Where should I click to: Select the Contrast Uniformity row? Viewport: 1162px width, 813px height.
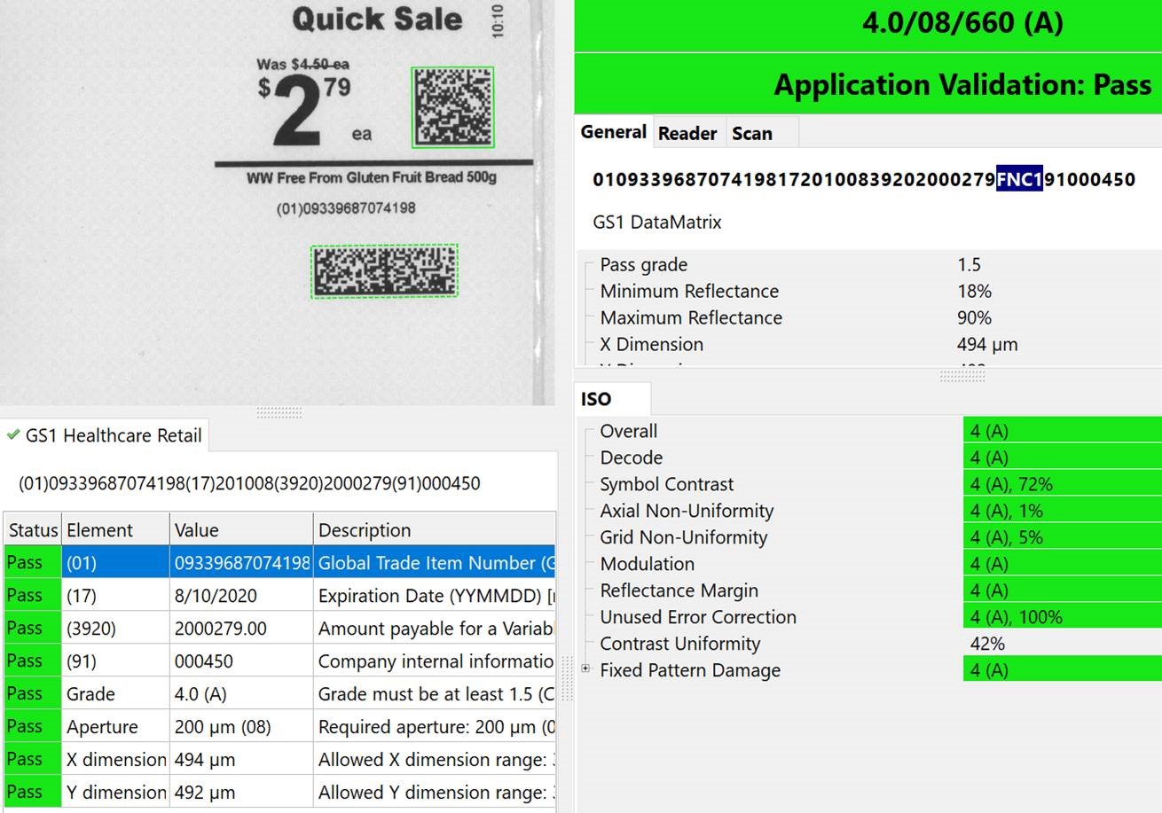tap(869, 644)
